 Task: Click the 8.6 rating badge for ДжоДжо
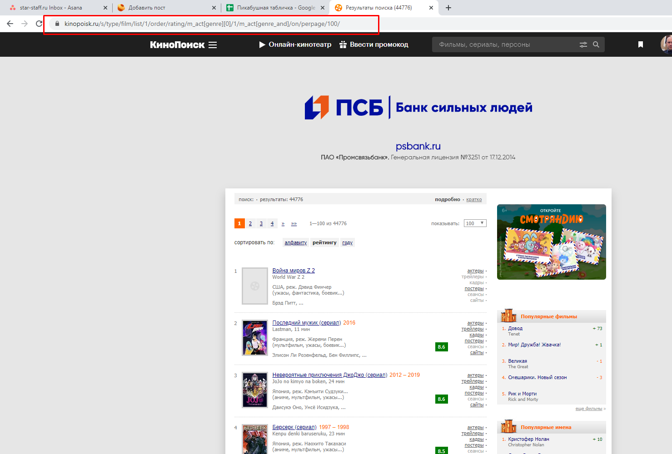coord(442,399)
